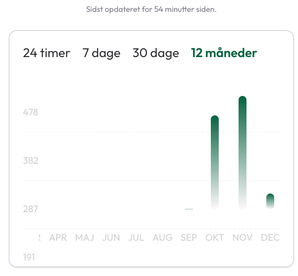Select the short December bar
This screenshot has height=276, width=298.
click(x=270, y=201)
